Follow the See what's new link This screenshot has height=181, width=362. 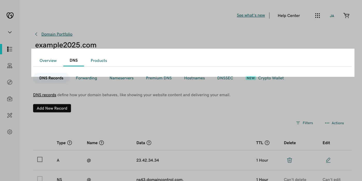coord(251,15)
